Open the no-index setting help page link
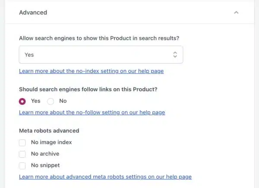Screen dimensions: 259x188 click(x=91, y=71)
